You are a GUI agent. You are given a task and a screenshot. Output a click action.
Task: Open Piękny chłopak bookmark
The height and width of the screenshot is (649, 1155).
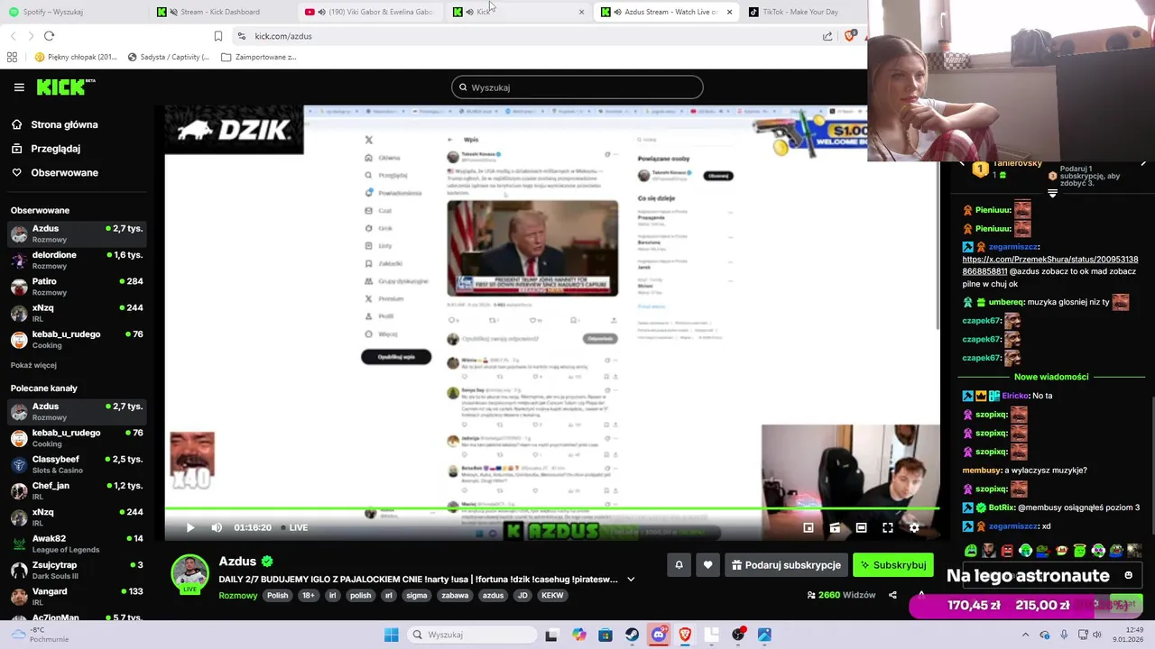tap(76, 57)
